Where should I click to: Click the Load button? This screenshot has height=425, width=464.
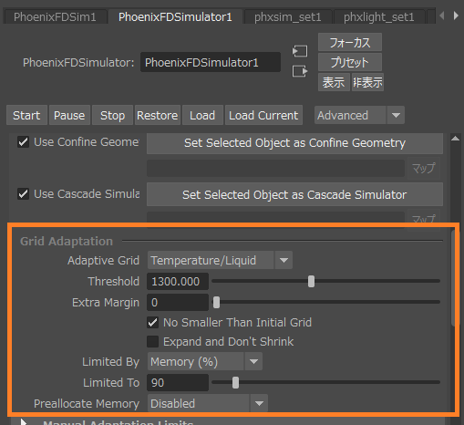point(202,115)
